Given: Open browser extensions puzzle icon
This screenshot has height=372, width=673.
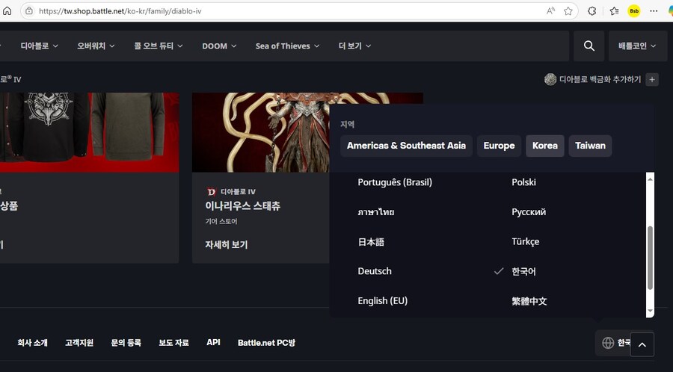Looking at the screenshot, I should coord(592,11).
